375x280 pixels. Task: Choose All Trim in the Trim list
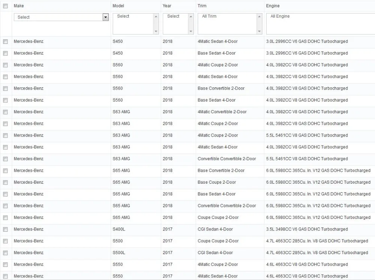209,16
